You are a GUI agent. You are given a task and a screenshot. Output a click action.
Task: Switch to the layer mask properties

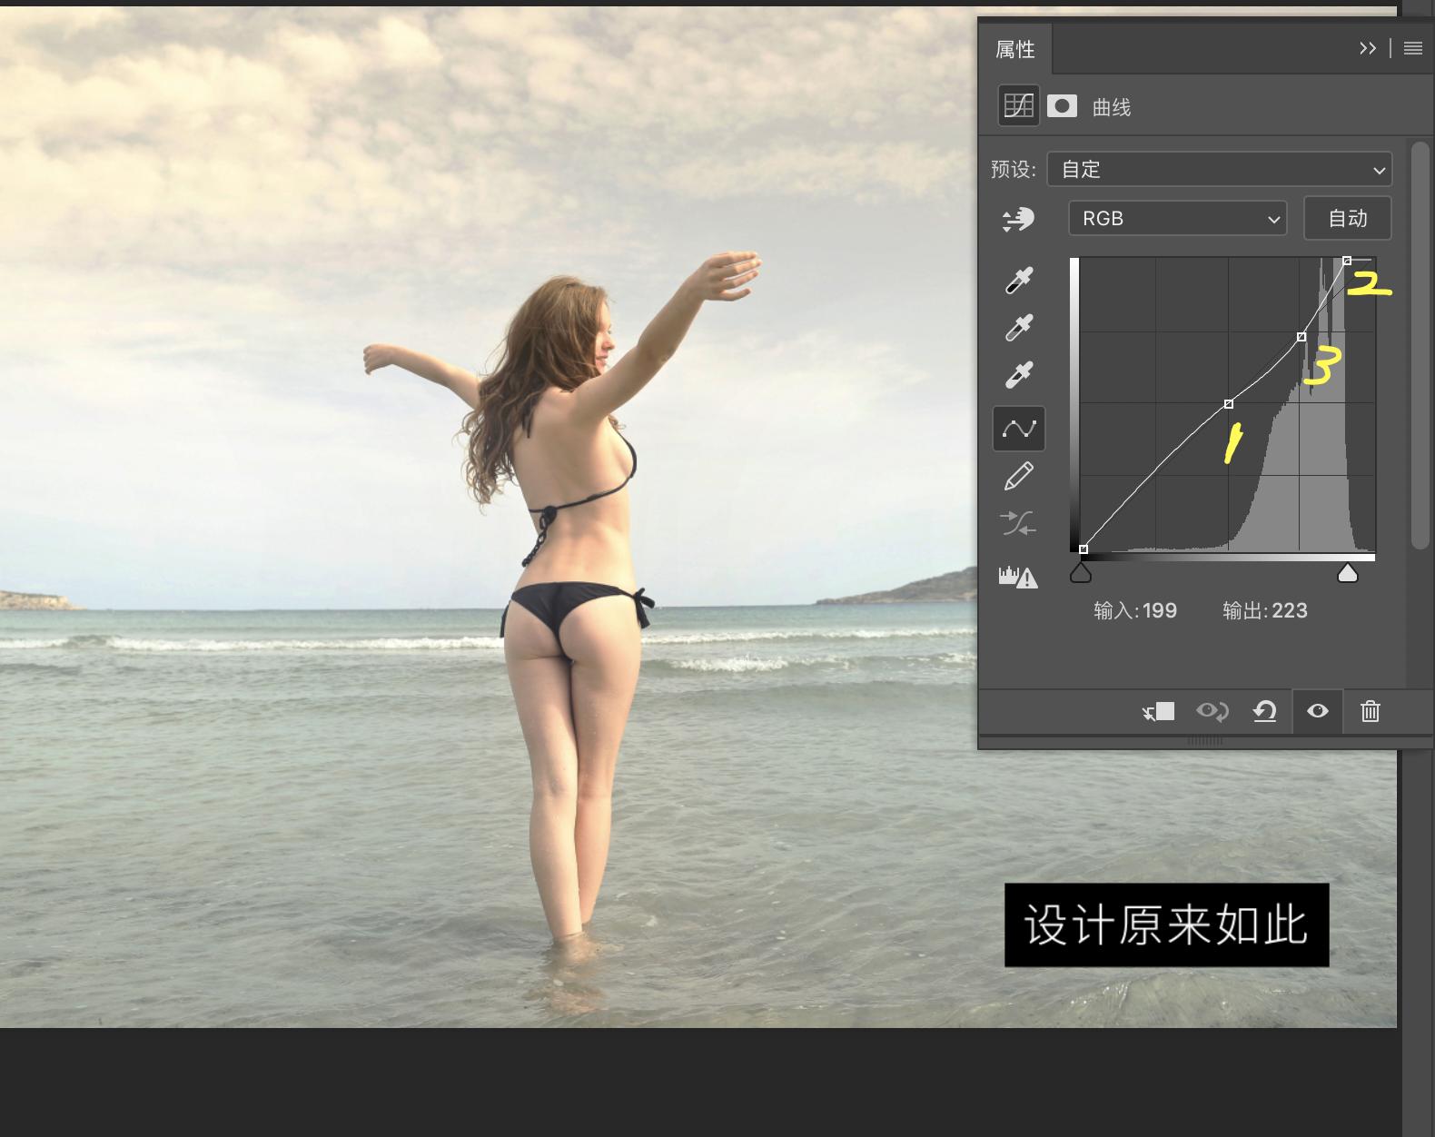(x=1062, y=107)
